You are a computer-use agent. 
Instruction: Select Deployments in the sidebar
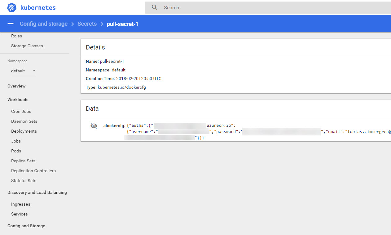coord(24,131)
